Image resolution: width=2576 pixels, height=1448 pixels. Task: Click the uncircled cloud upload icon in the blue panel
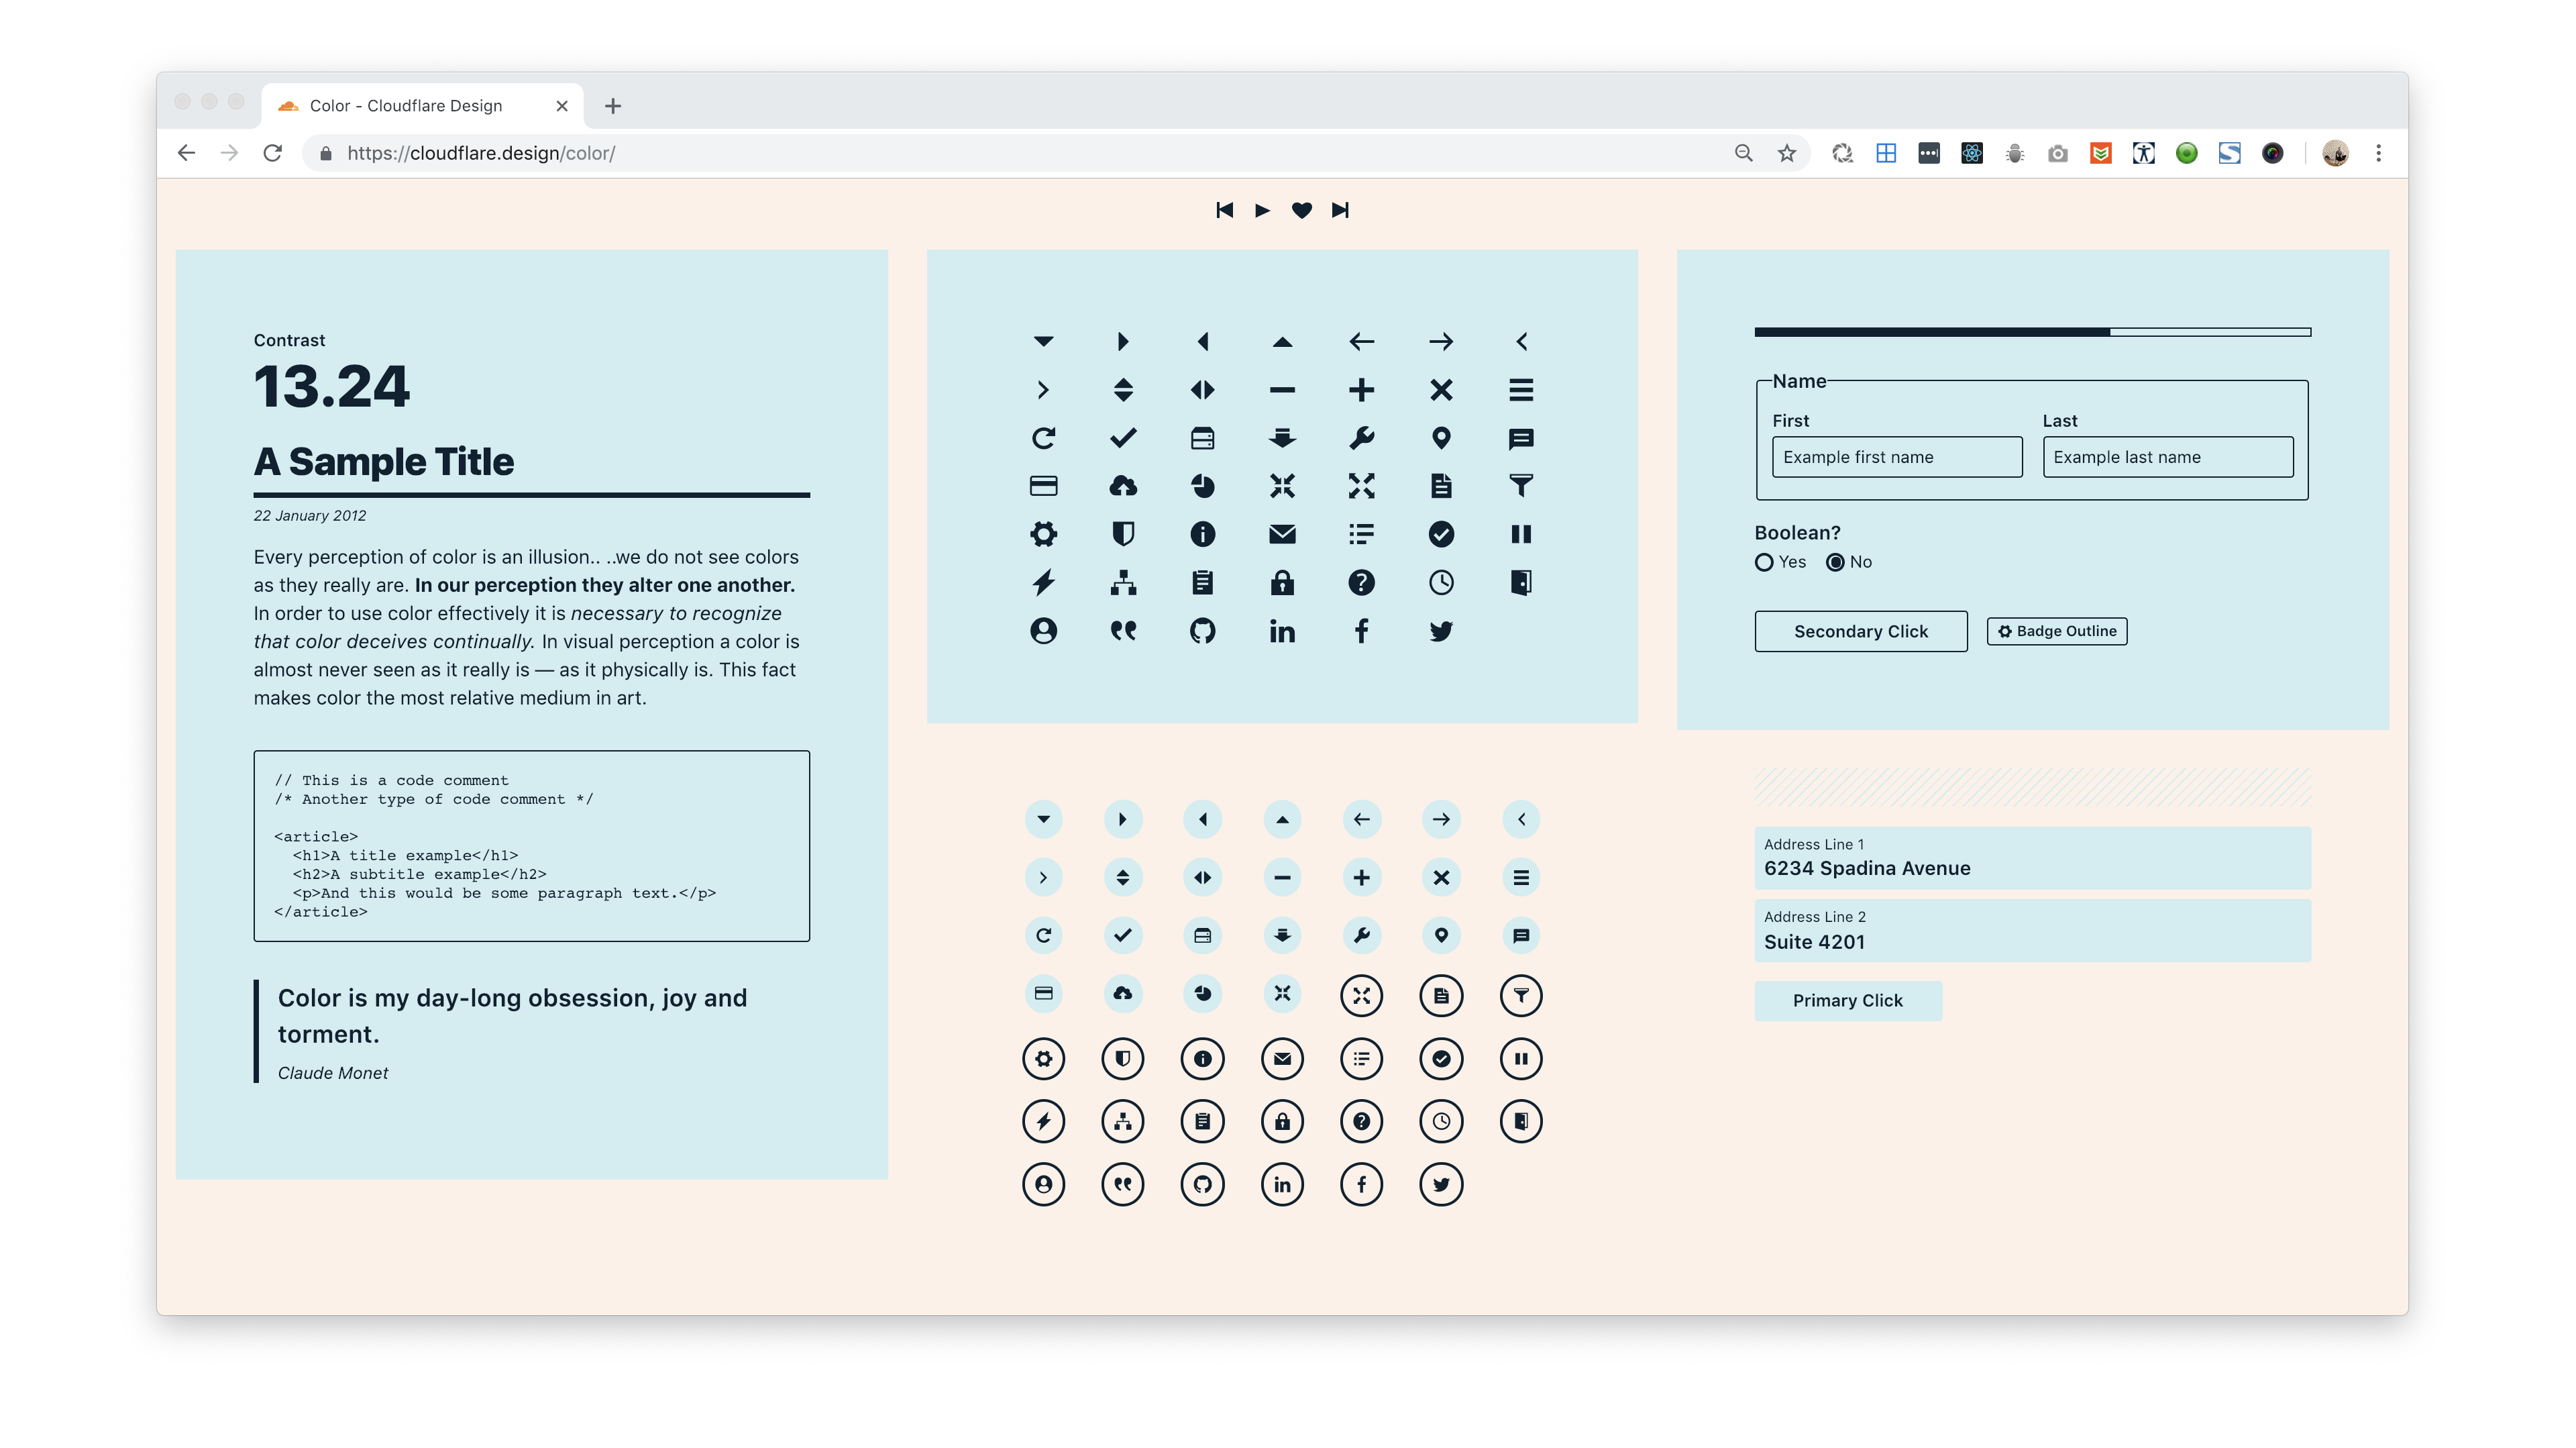pyautogui.click(x=1123, y=486)
